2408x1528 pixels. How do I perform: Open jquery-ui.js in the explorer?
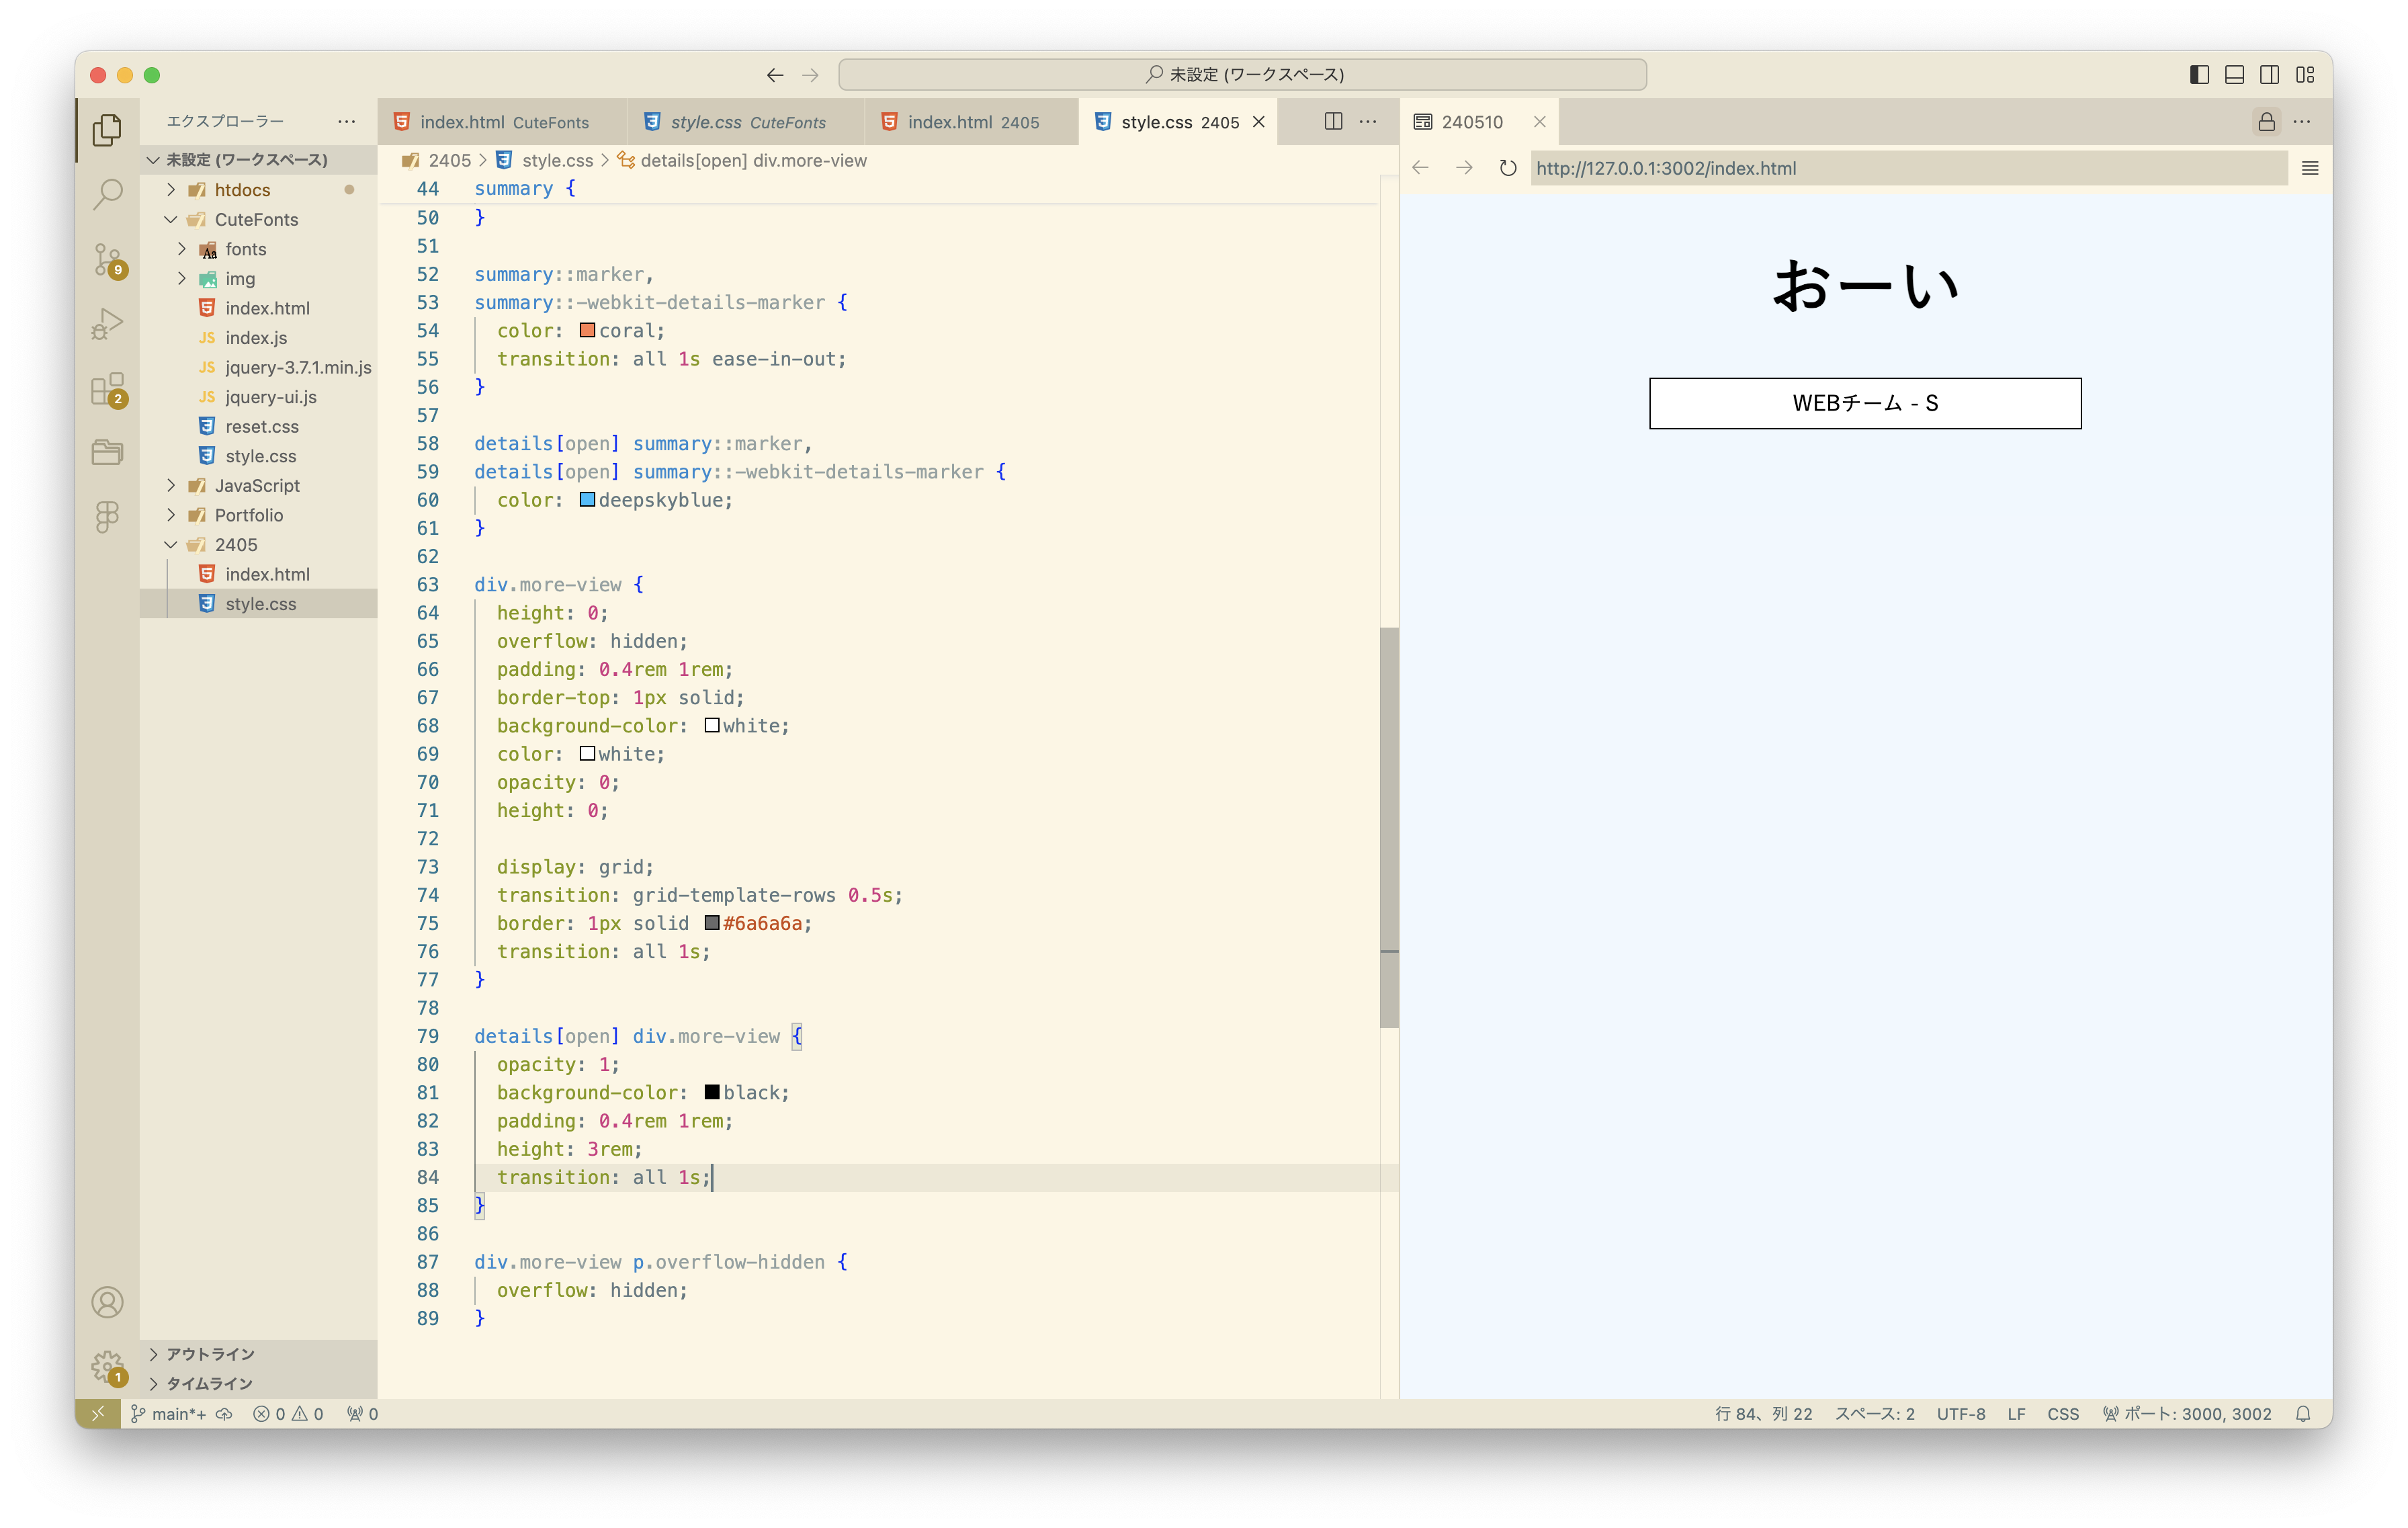point(258,397)
